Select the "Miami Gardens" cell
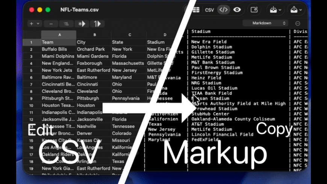Screen dimensions: 327x184 coord(94,56)
